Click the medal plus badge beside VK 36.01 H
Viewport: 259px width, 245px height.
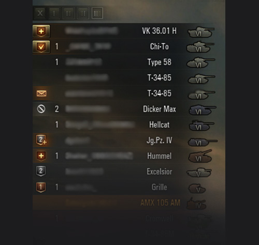click(x=41, y=31)
